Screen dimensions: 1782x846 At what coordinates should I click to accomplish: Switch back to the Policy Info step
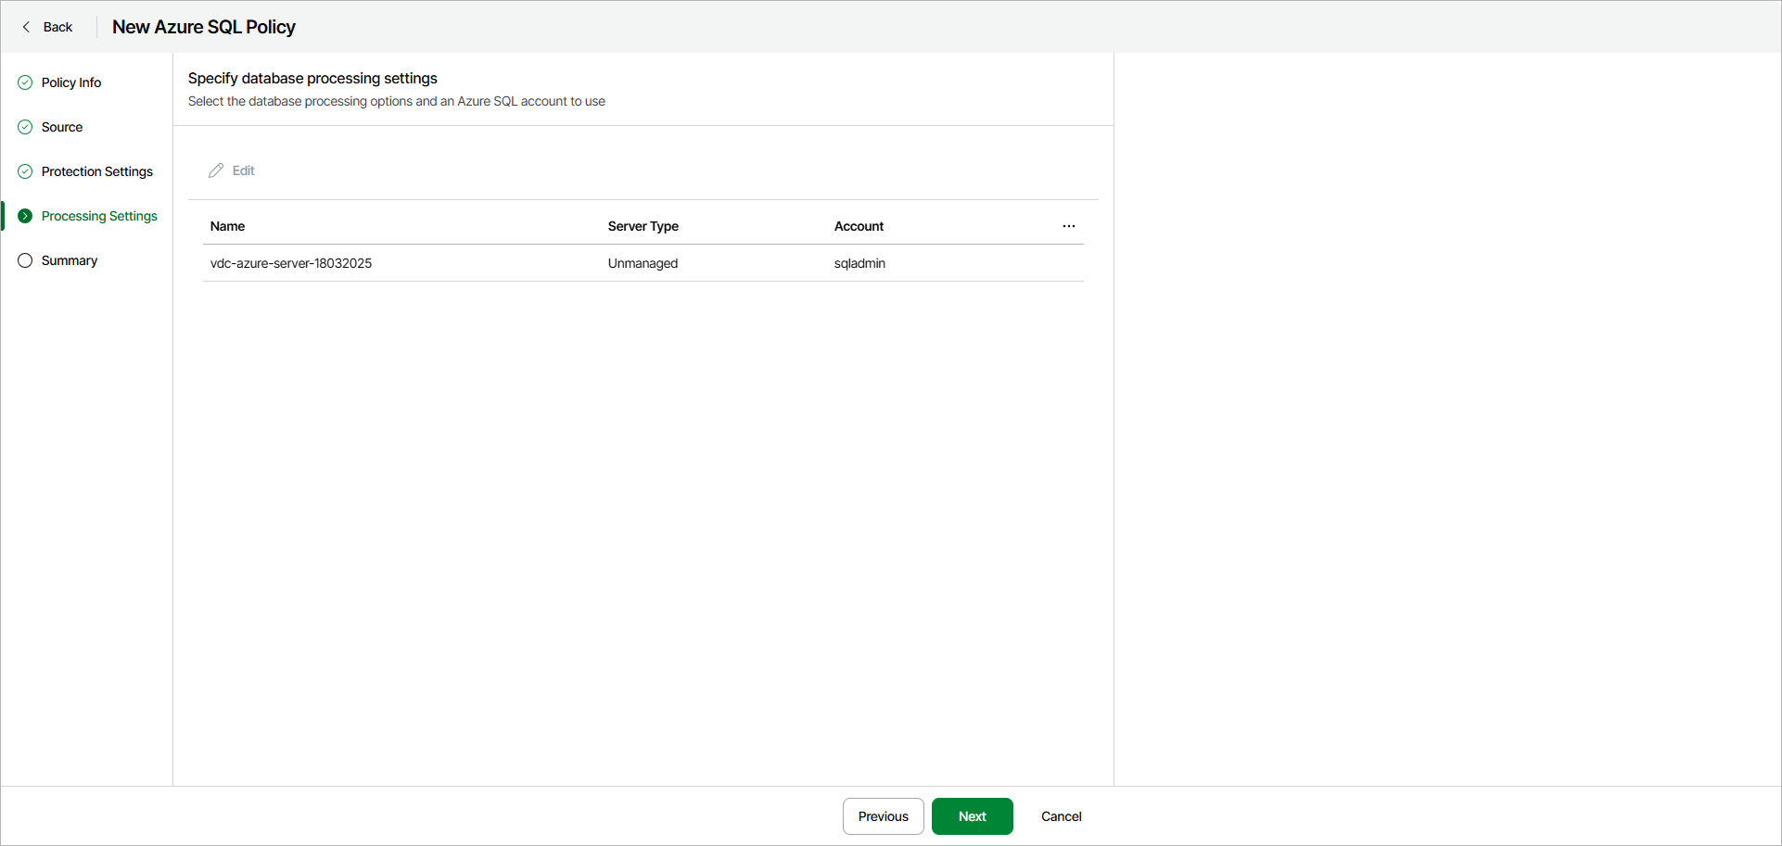tap(71, 82)
